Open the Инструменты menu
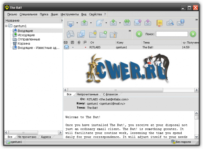The width and height of the screenshot is (203, 149). [x=70, y=15]
